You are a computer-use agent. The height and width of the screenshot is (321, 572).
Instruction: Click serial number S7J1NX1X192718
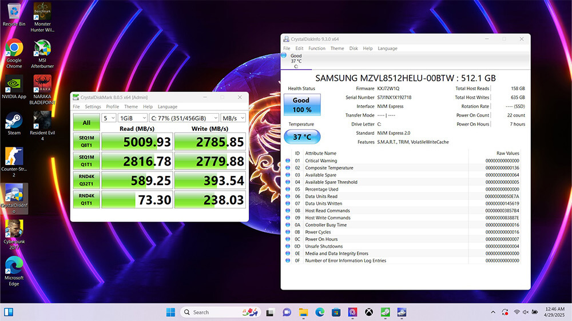pyautogui.click(x=394, y=98)
